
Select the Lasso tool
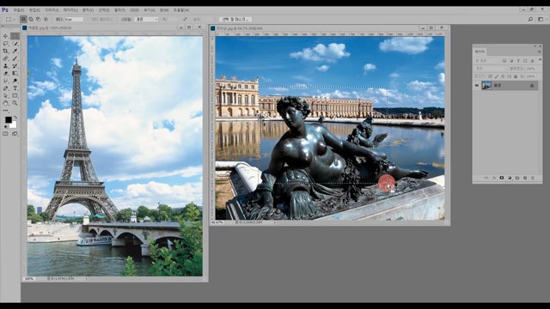pos(5,44)
